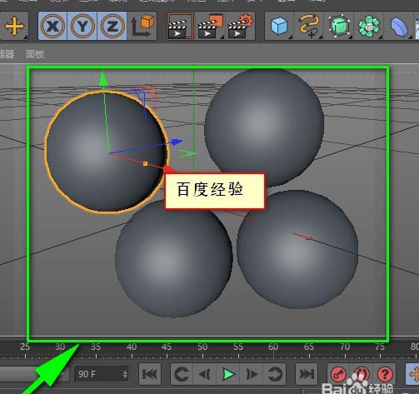This screenshot has height=394, width=419.
Task: Select the green array modeling icon
Action: 369,26
